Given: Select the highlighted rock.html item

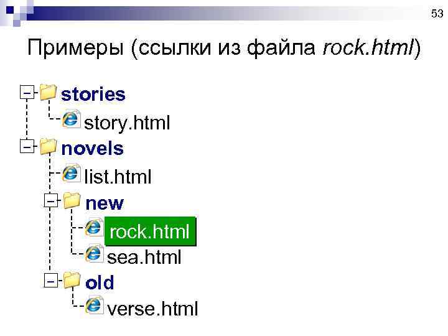Looking at the screenshot, I should [x=149, y=231].
